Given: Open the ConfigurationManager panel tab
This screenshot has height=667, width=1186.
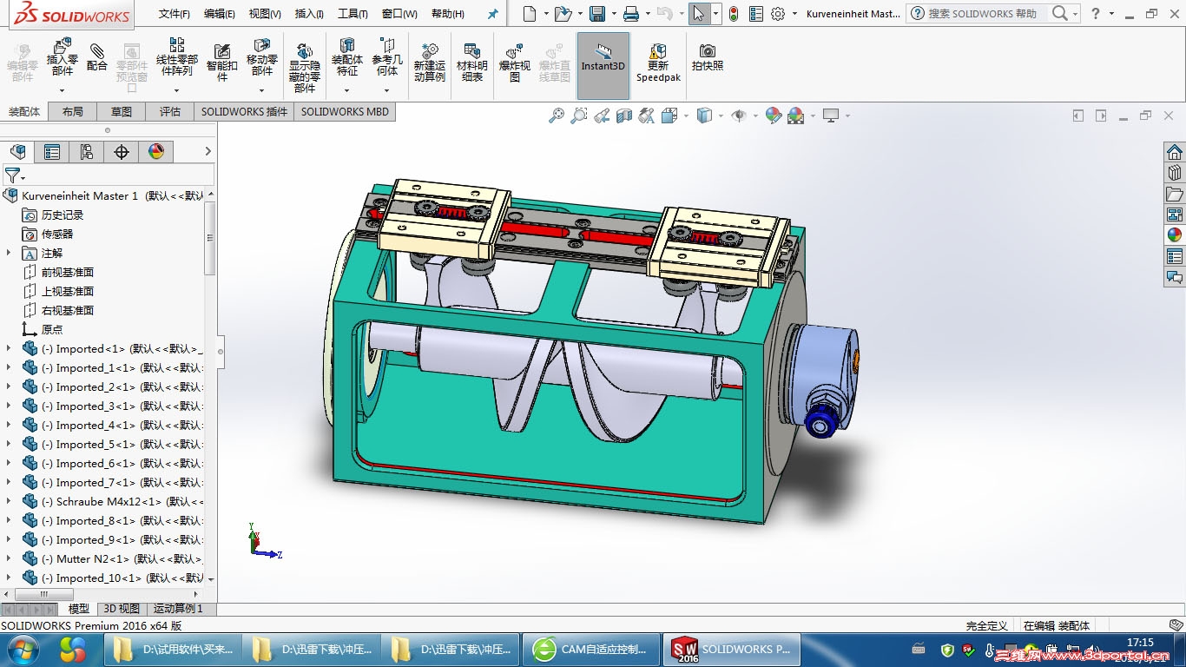Looking at the screenshot, I should 87,152.
